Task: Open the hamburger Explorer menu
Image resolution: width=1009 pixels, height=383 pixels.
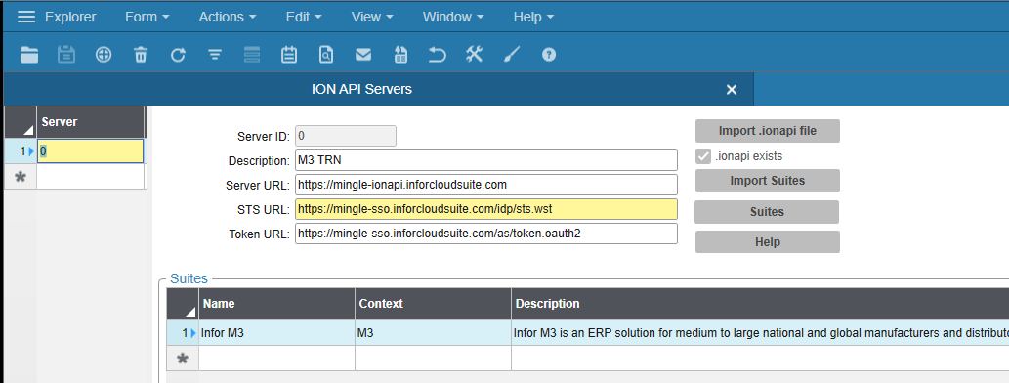Action: (26, 17)
